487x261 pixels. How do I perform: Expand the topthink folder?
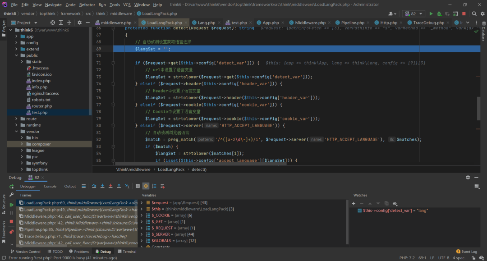tap(22, 169)
